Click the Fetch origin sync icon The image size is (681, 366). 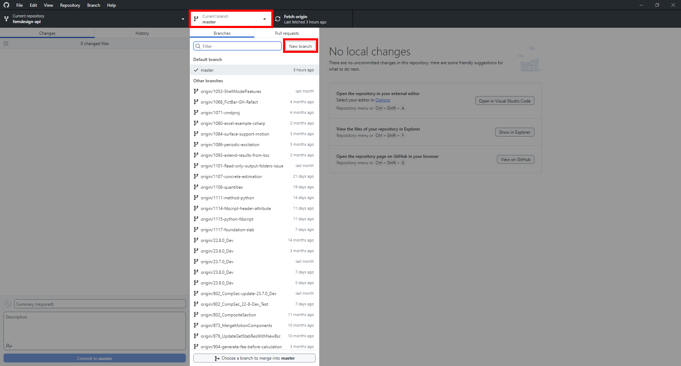pos(278,19)
